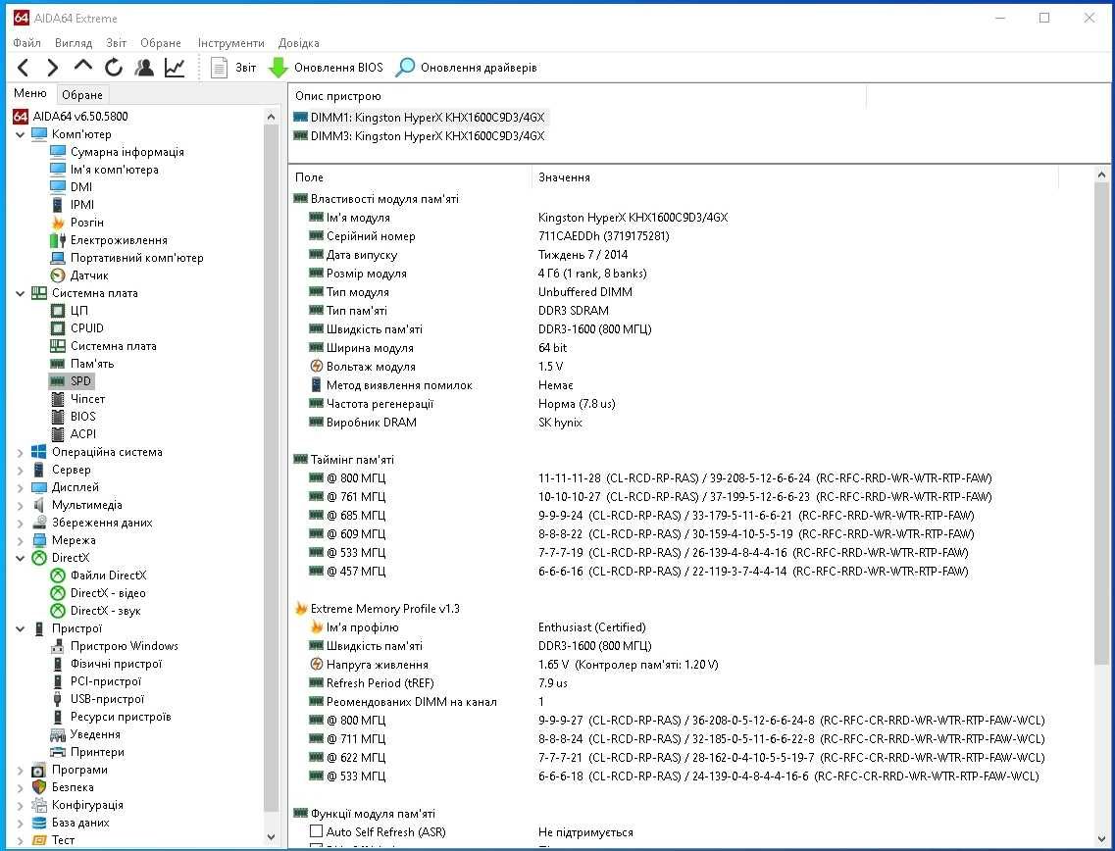Expand the Збереження даних node
Image resolution: width=1115 pixels, height=851 pixels.
point(20,523)
